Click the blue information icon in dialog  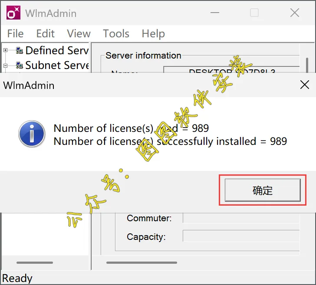coord(32,134)
